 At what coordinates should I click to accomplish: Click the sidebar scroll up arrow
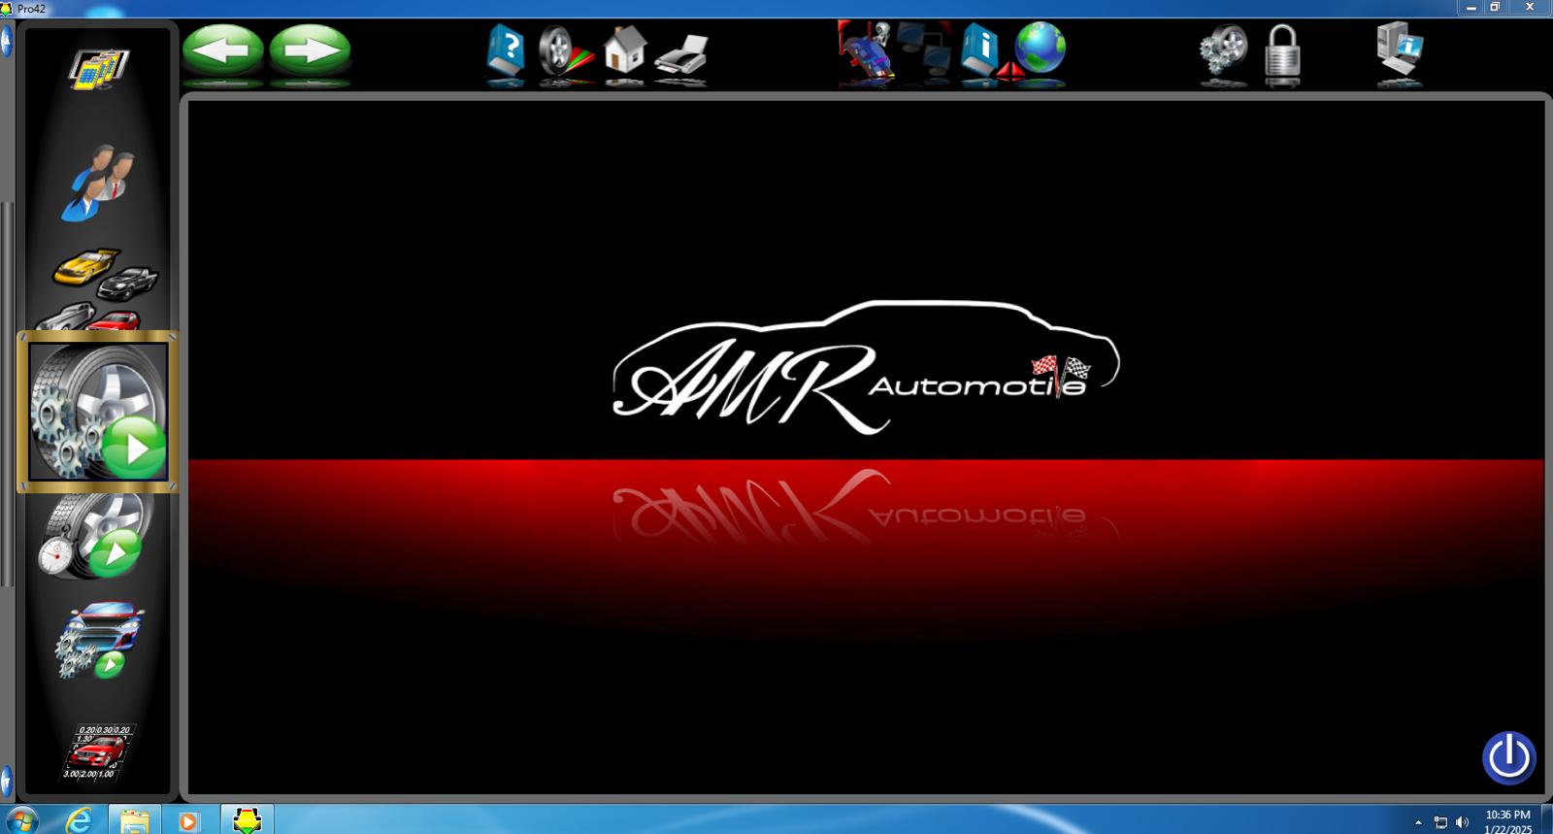tap(7, 41)
